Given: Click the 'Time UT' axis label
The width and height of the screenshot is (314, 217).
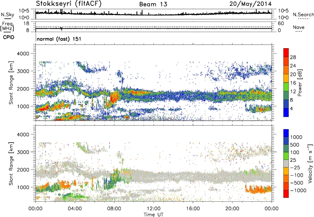Looking at the screenshot, I should pyautogui.click(x=153, y=215).
